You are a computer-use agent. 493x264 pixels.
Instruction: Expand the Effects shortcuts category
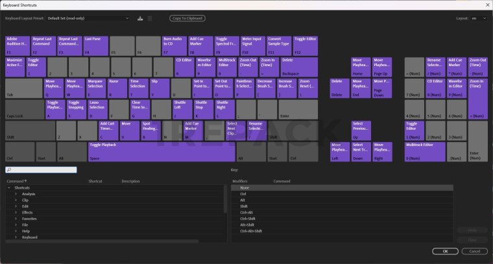(x=16, y=212)
